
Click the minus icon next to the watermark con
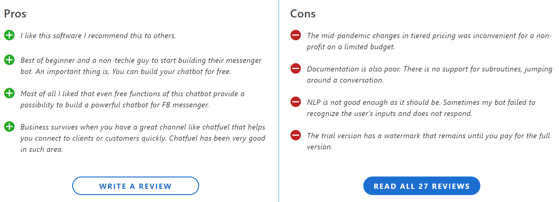click(296, 135)
